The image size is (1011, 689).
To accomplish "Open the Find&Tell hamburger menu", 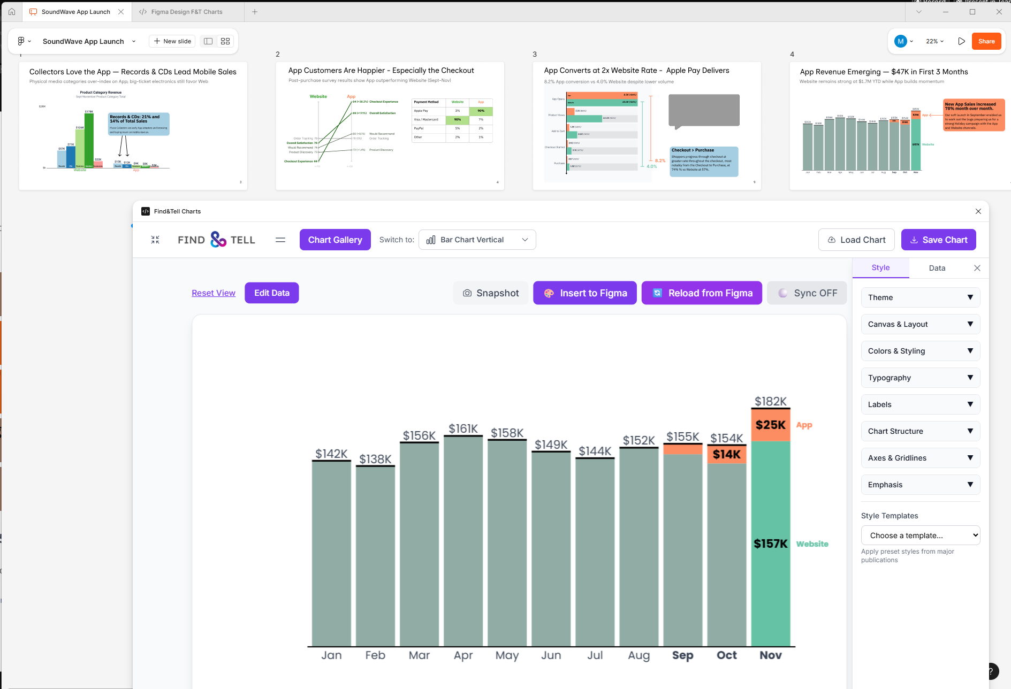I will point(280,240).
